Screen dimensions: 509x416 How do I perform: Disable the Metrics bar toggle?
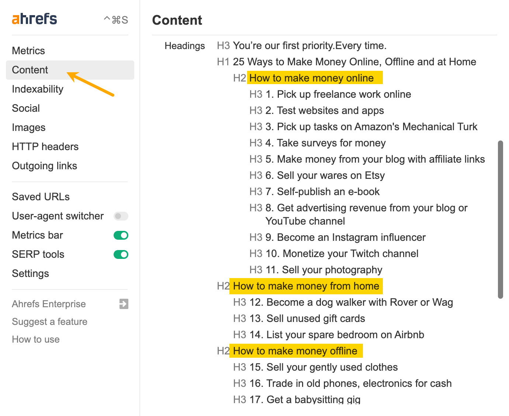pos(121,235)
